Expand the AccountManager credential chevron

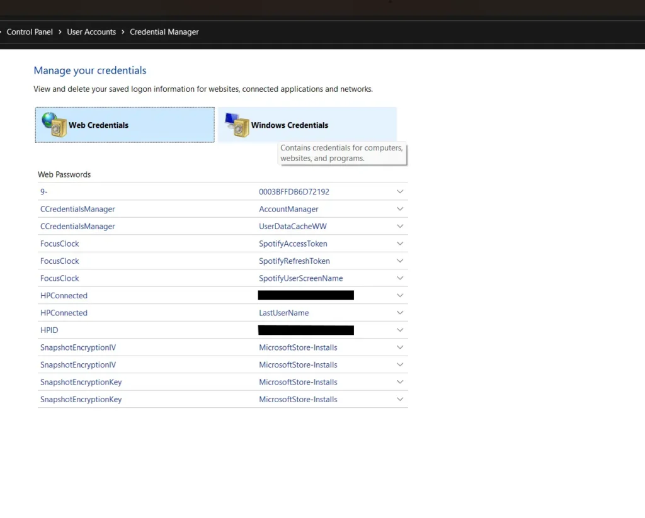coord(400,209)
